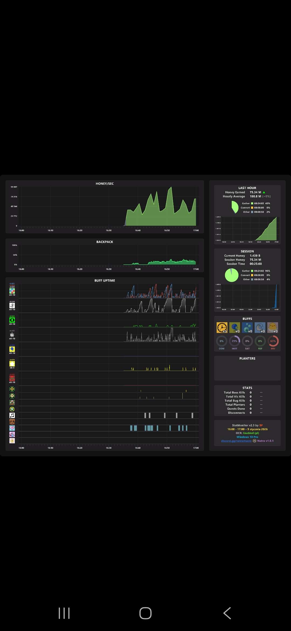This screenshot has height=631, width=291.
Task: Click the Total Bug Kills row
Action: 244,401
